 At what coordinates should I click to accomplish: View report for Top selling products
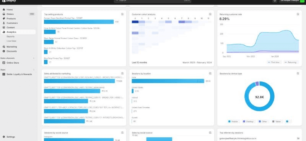point(122,14)
